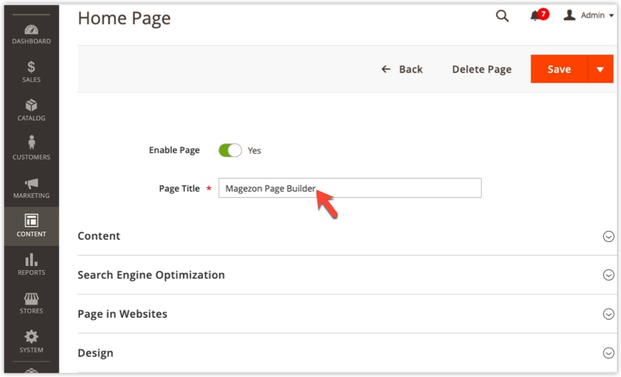
Task: Open the Save button dropdown arrow
Action: point(600,69)
